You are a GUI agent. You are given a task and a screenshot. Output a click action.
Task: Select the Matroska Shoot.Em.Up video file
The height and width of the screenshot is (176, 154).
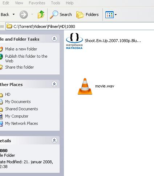[104, 41]
